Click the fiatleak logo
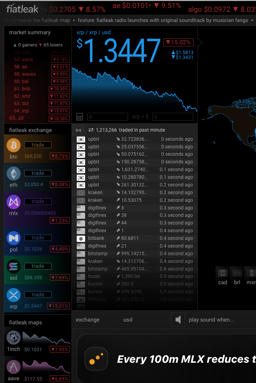Screen dimensions: 256x383 tap(22, 9)
